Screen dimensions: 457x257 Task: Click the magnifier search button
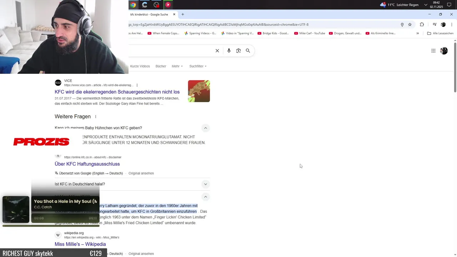tap(248, 51)
